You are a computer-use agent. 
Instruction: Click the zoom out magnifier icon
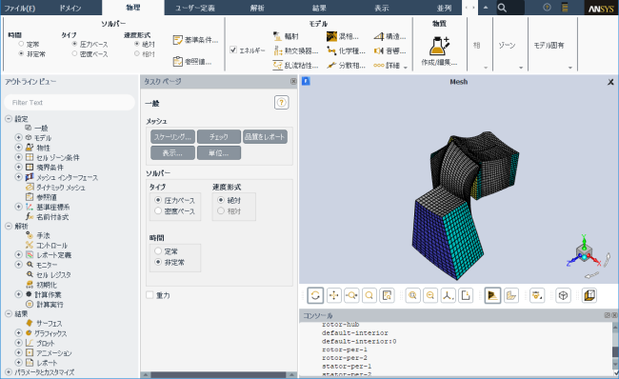coord(430,295)
